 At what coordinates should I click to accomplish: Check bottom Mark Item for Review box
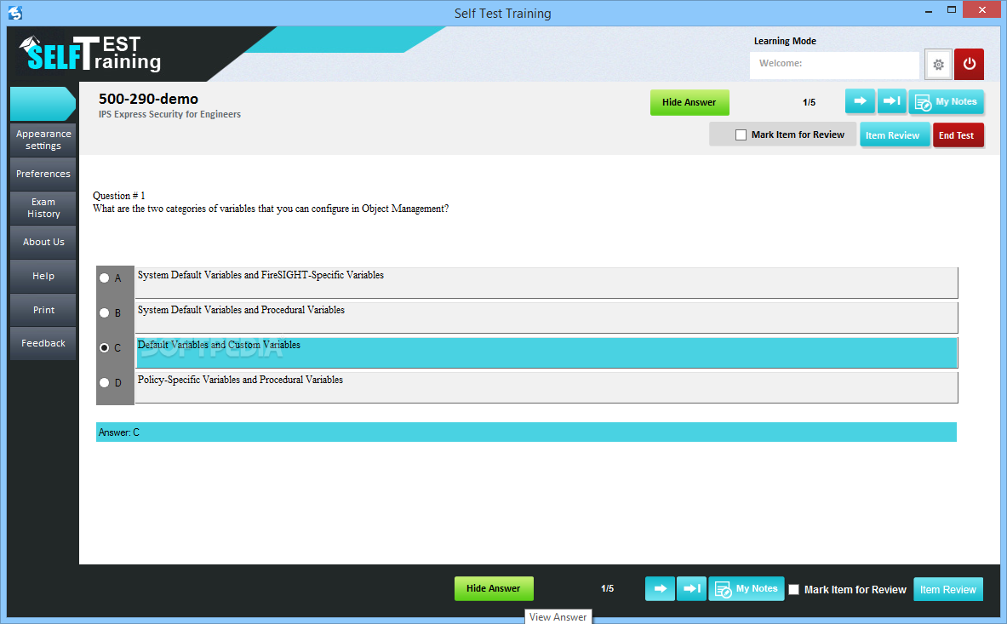tap(794, 589)
